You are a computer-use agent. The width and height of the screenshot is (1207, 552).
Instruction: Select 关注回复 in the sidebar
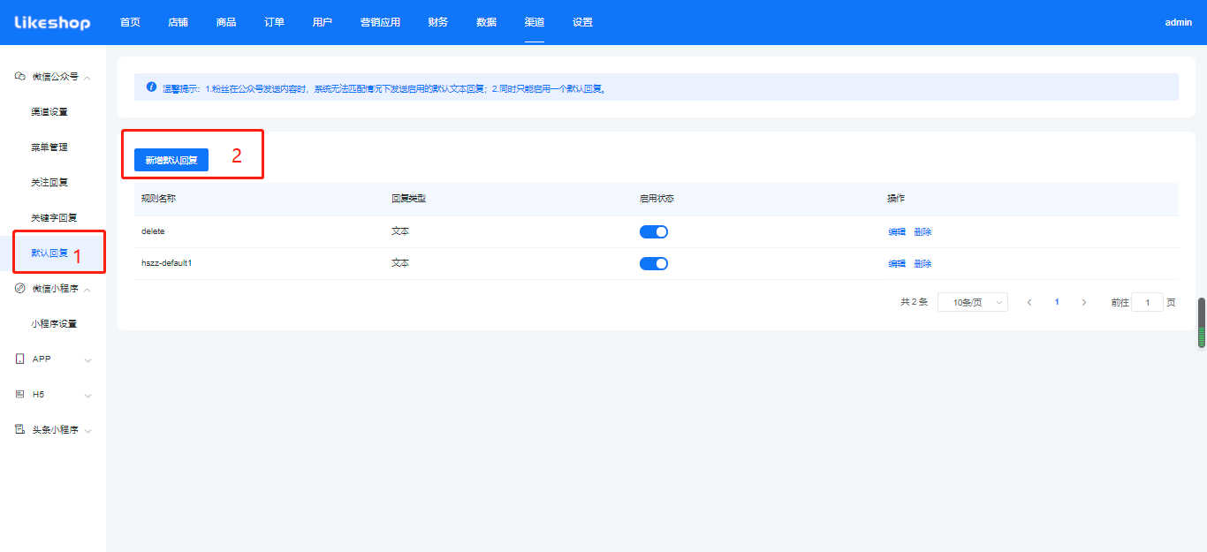(49, 183)
